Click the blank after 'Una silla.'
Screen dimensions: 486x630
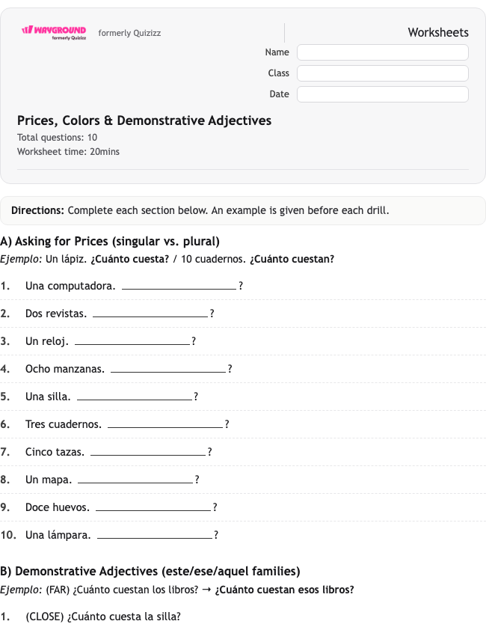135,397
